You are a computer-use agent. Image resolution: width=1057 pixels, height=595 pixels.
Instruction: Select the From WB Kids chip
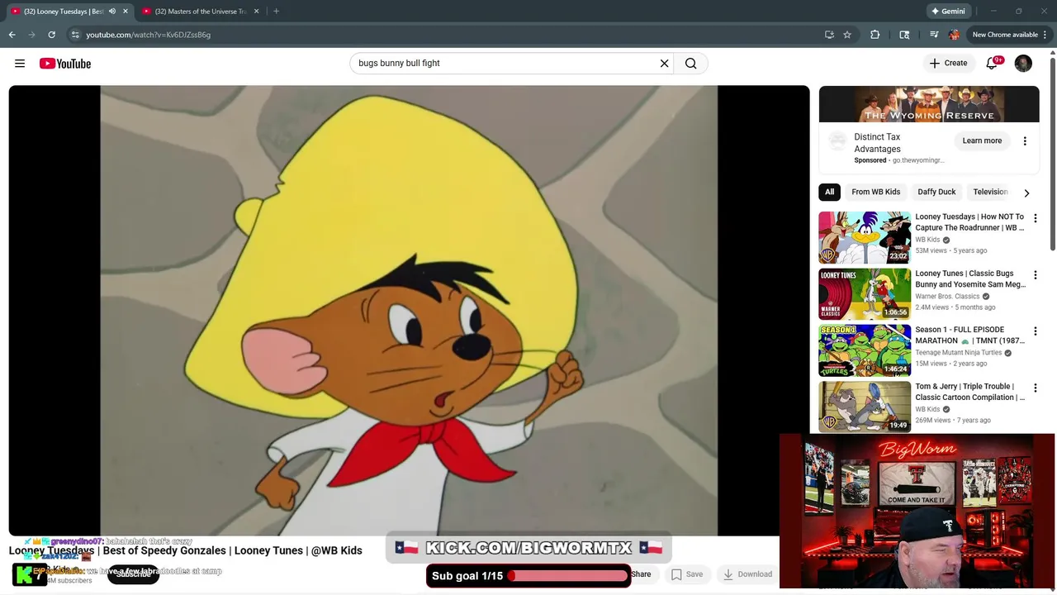(x=875, y=192)
